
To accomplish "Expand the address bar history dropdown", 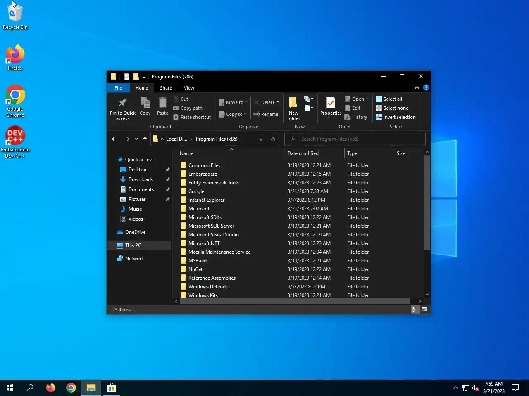I will [x=261, y=139].
